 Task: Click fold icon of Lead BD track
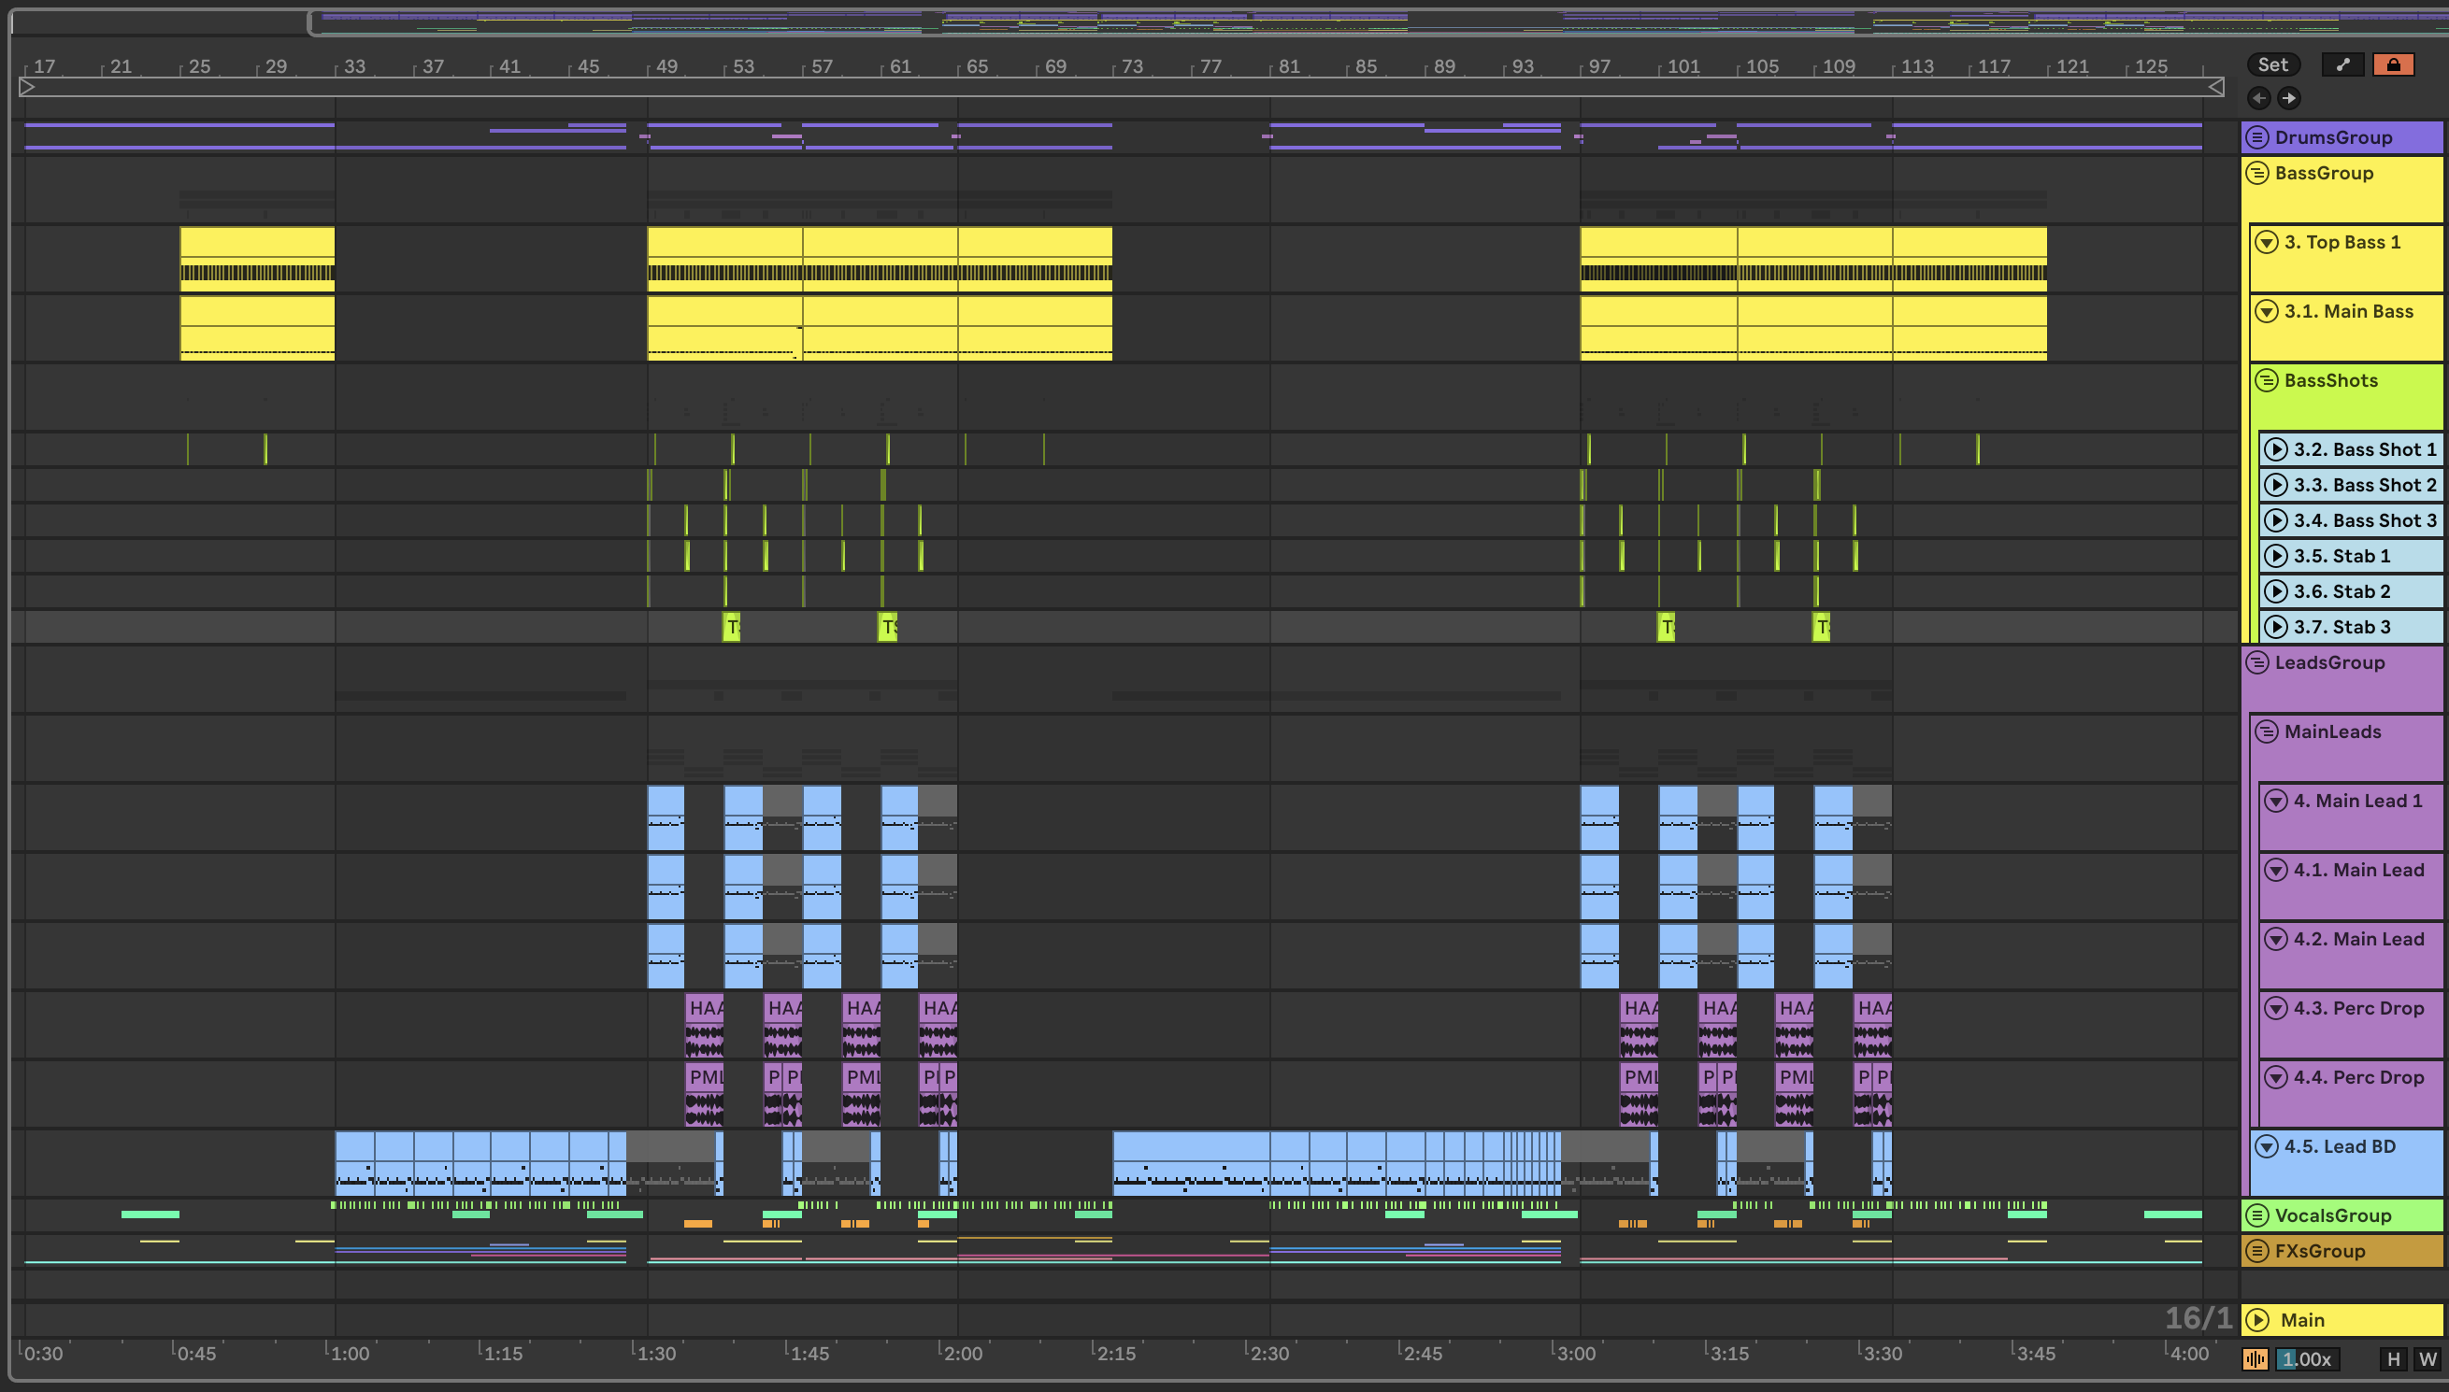(2267, 1145)
